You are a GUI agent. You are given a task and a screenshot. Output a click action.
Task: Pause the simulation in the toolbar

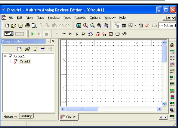(39, 34)
